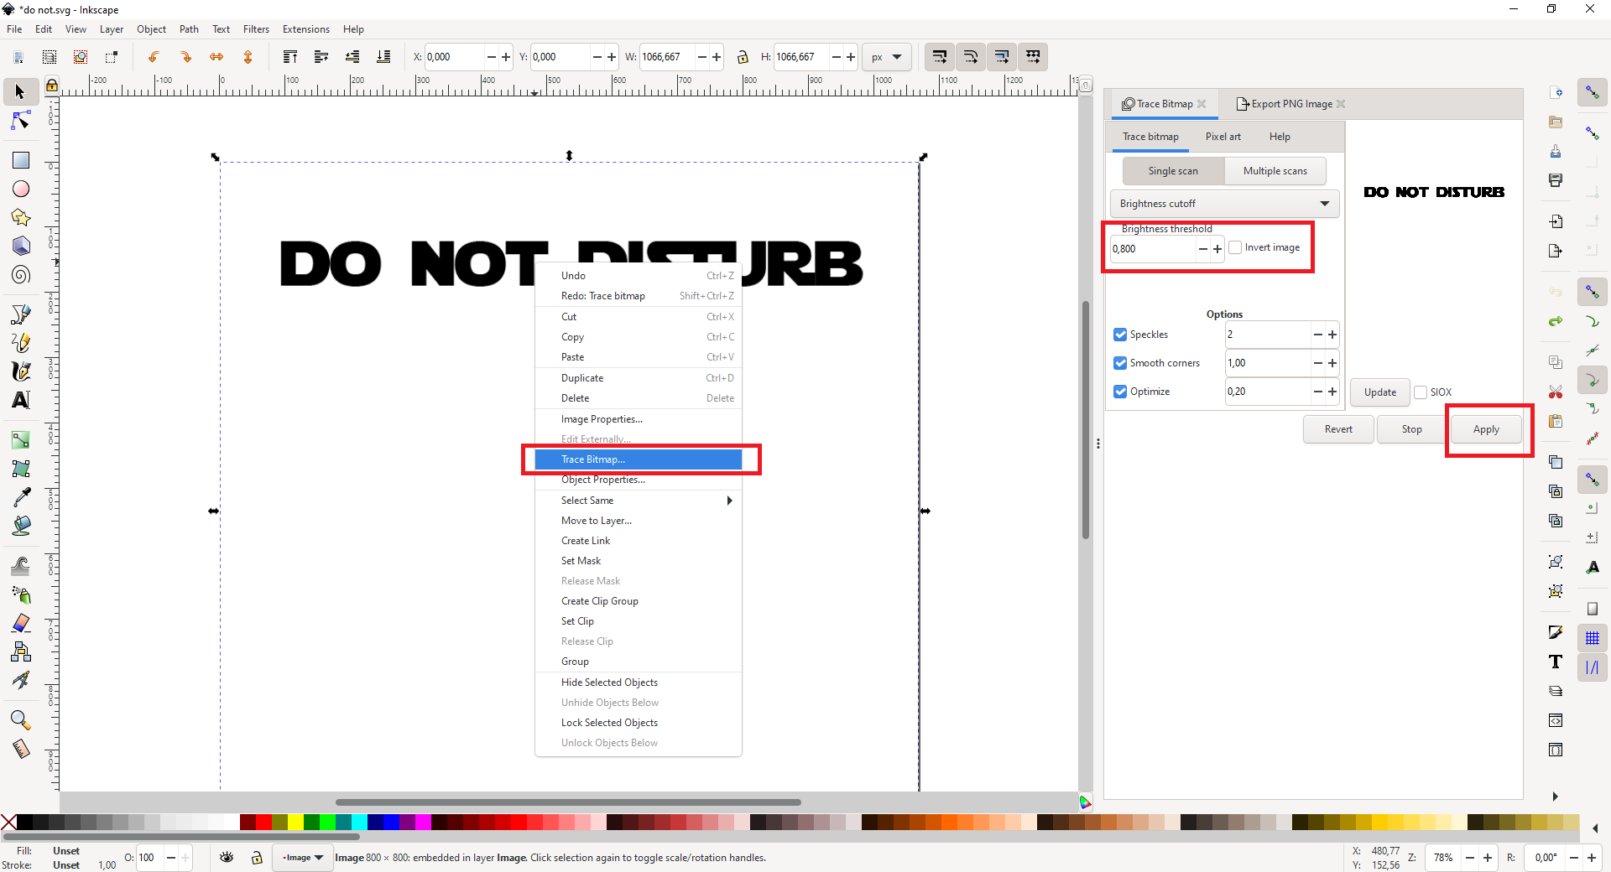Click the Brightness threshold value field

coord(1152,249)
